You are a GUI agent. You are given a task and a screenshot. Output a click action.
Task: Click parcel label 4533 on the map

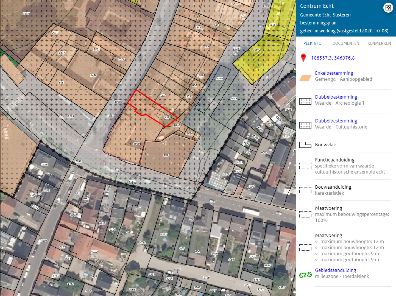pos(234,99)
